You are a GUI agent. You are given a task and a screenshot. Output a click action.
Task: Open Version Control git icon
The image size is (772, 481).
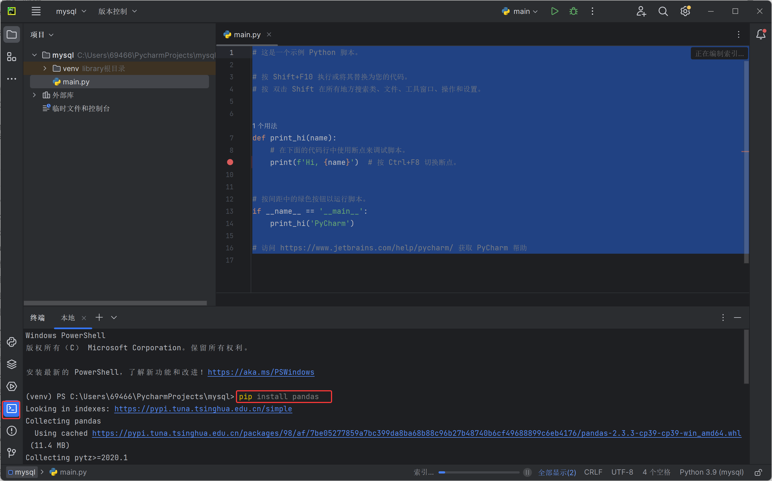pyautogui.click(x=12, y=453)
